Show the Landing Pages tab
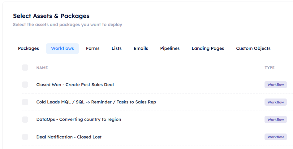 click(208, 48)
